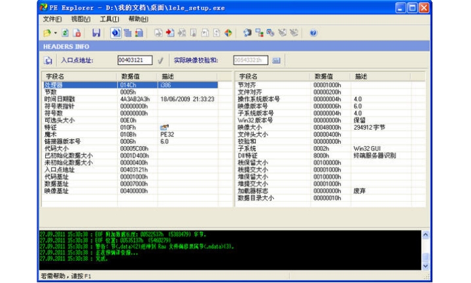Click the greyed-out bookmark page icon
This screenshot has width=471, height=283.
point(194,33)
